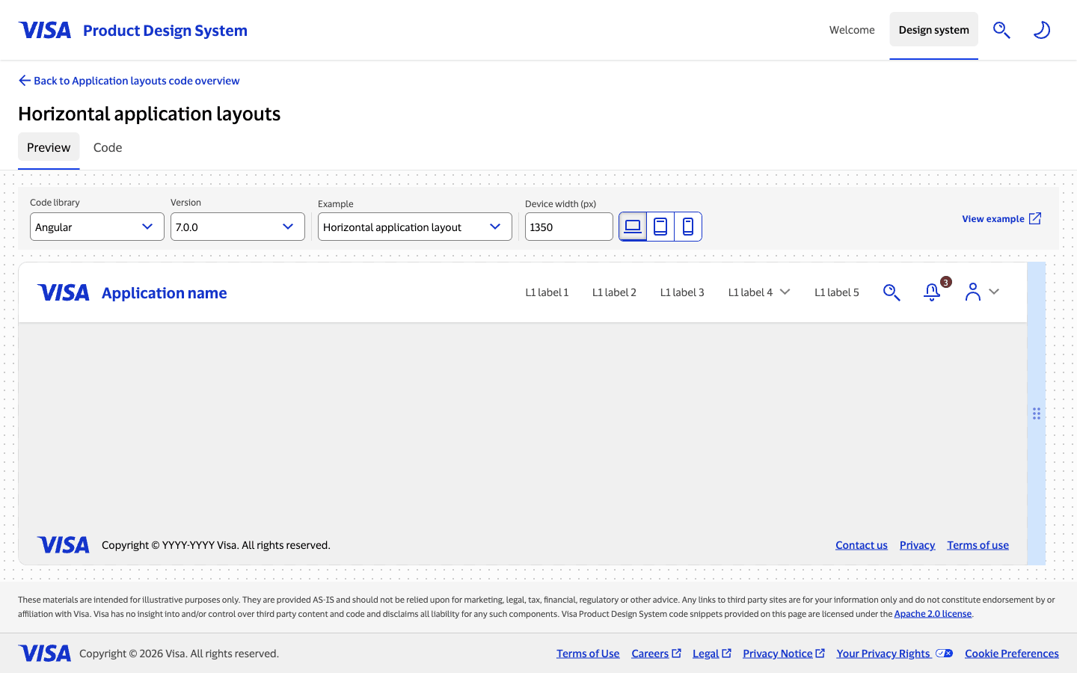Click the privacy choices icon after Your Privacy Rights

(944, 653)
